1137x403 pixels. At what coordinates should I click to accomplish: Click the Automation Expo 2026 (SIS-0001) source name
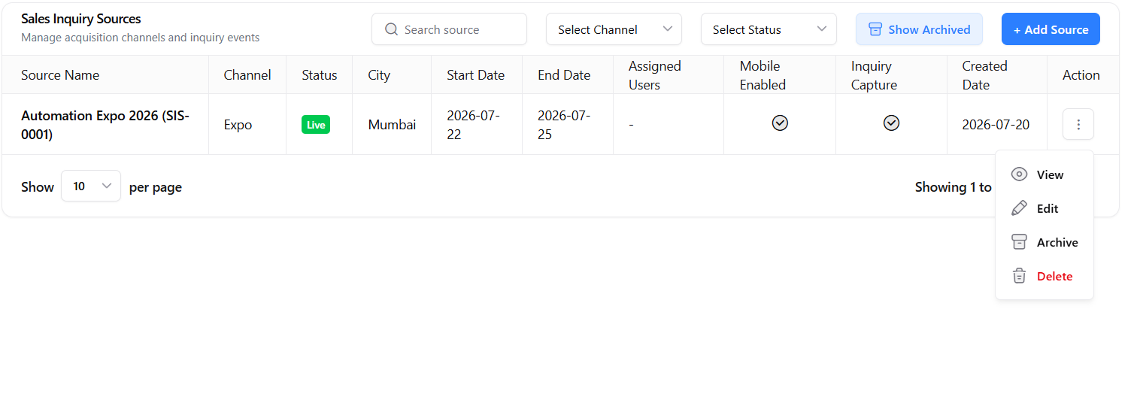(105, 125)
